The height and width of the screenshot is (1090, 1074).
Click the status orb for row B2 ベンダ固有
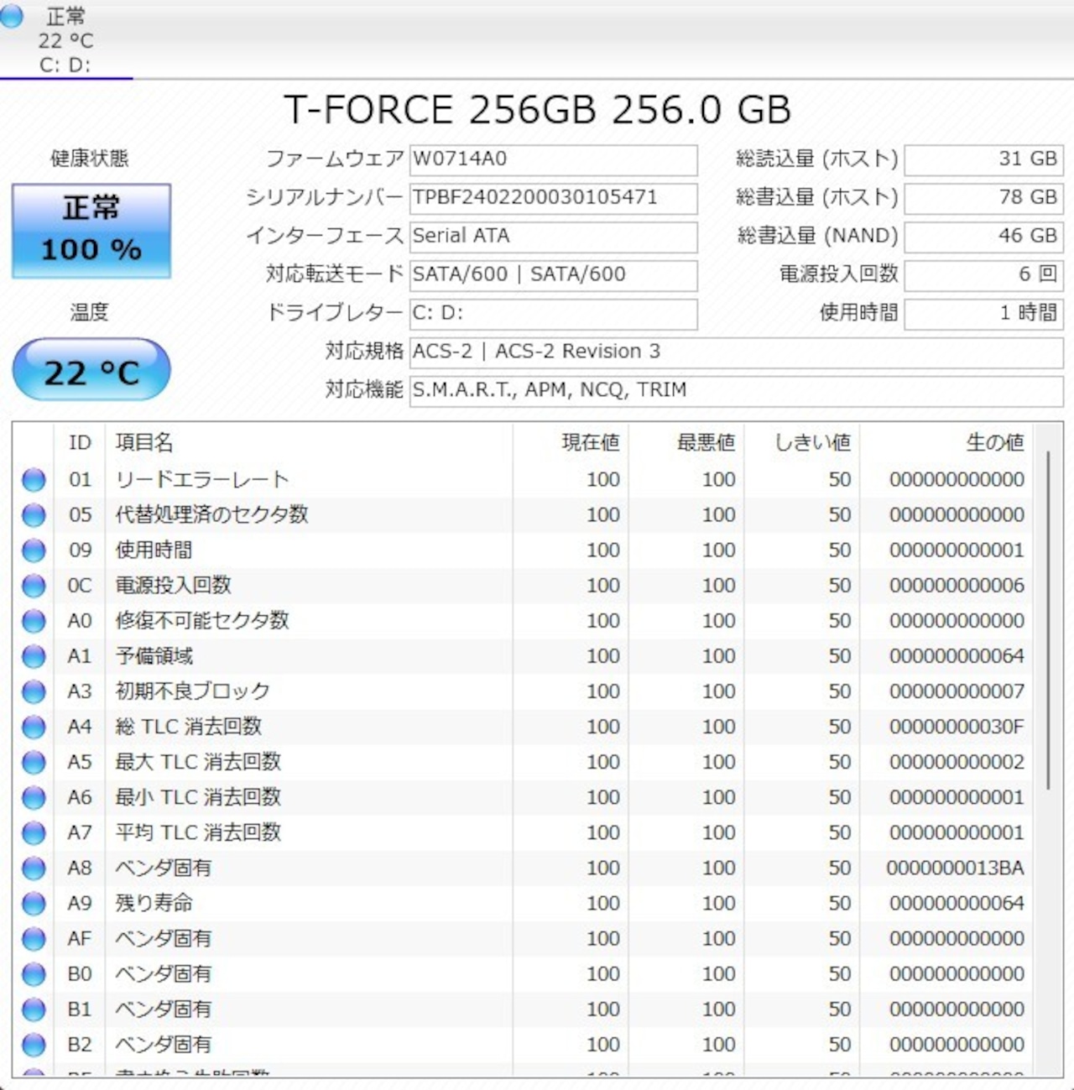pos(34,1045)
